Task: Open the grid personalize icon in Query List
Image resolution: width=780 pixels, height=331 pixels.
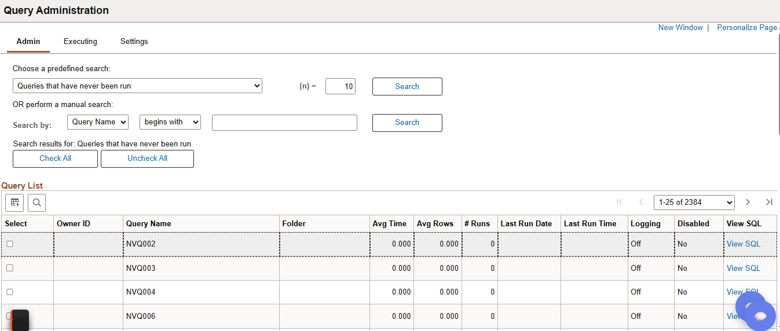Action: pos(14,203)
